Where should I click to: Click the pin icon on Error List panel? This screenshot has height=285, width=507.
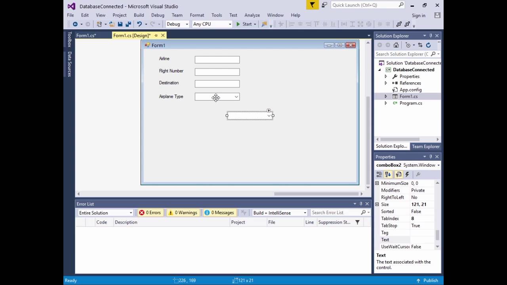click(361, 204)
